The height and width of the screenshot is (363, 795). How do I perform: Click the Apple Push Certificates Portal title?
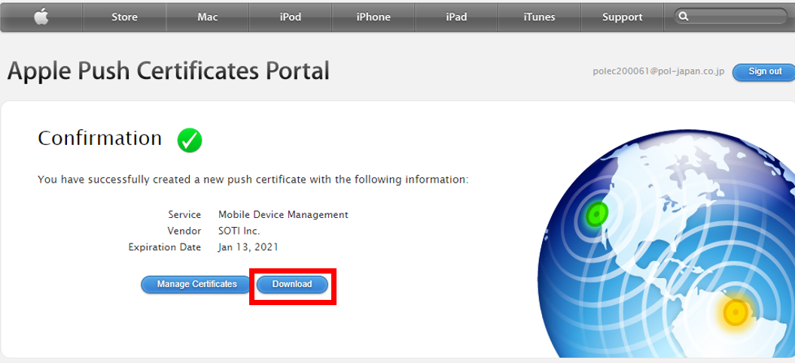169,71
